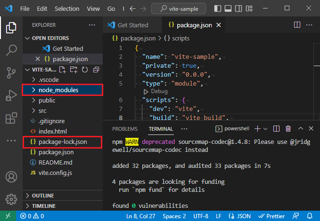
Task: Refresh the Explorer file tree
Action: tap(85, 70)
